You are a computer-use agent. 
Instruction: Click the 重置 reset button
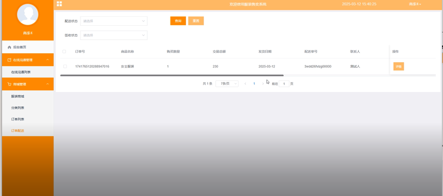click(196, 21)
